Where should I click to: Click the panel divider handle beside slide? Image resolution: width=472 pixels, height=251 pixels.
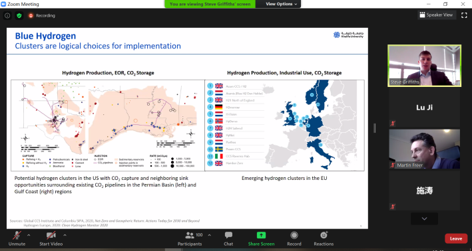click(375, 128)
